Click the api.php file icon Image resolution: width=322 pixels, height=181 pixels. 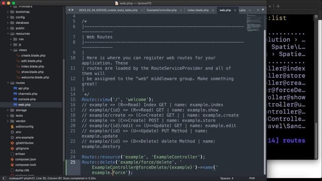pyautogui.click(x=15, y=88)
